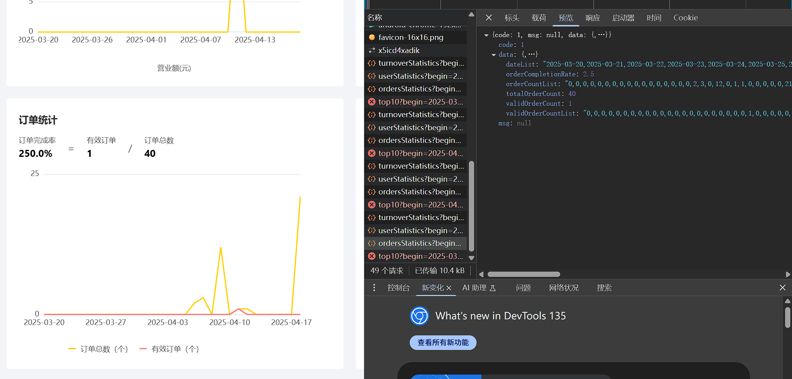Click the favicon-16x16.png image type icon
The width and height of the screenshot is (792, 379).
(x=372, y=37)
